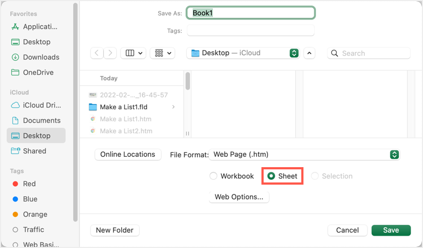This screenshot has height=248, width=423.
Task: Expand the Make a List1.fld folder
Action: pos(174,107)
